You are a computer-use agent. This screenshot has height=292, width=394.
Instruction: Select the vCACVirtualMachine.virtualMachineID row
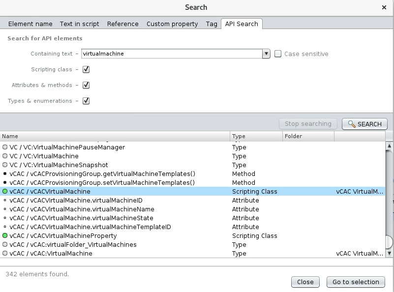192,201
